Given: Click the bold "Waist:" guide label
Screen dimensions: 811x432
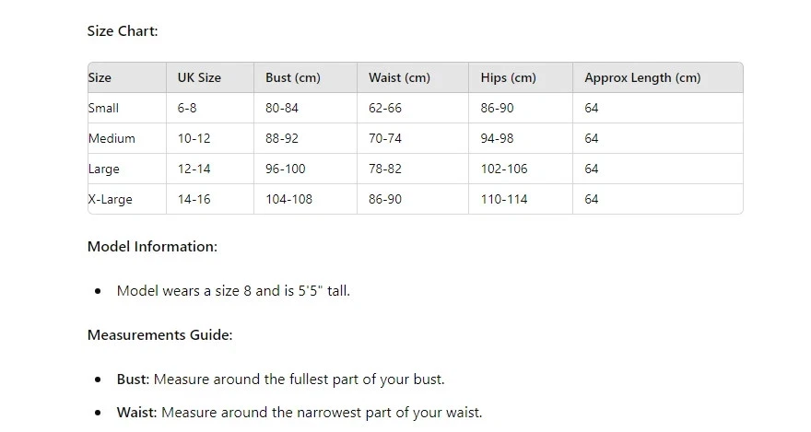Looking at the screenshot, I should pyautogui.click(x=136, y=413).
